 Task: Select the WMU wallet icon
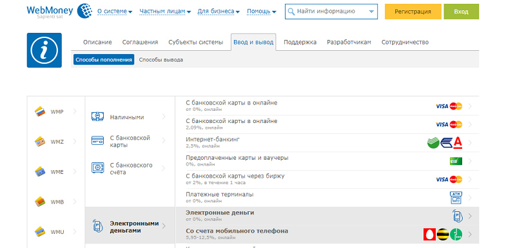40,231
